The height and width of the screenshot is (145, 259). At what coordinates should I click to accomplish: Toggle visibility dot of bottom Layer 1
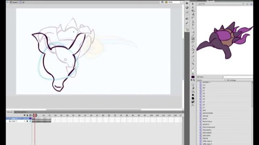coord(24,121)
